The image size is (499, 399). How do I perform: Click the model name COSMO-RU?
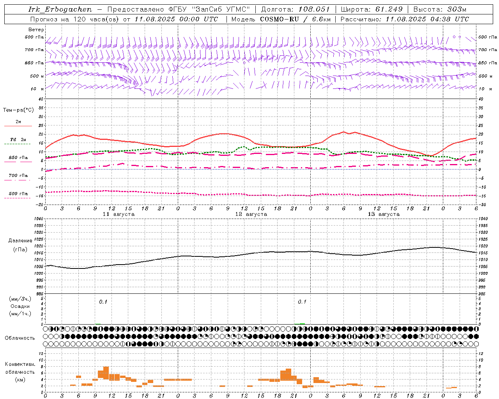click(280, 19)
